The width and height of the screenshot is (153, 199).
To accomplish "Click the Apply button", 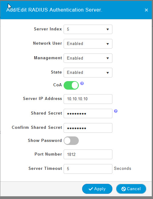I will [x=97, y=189].
